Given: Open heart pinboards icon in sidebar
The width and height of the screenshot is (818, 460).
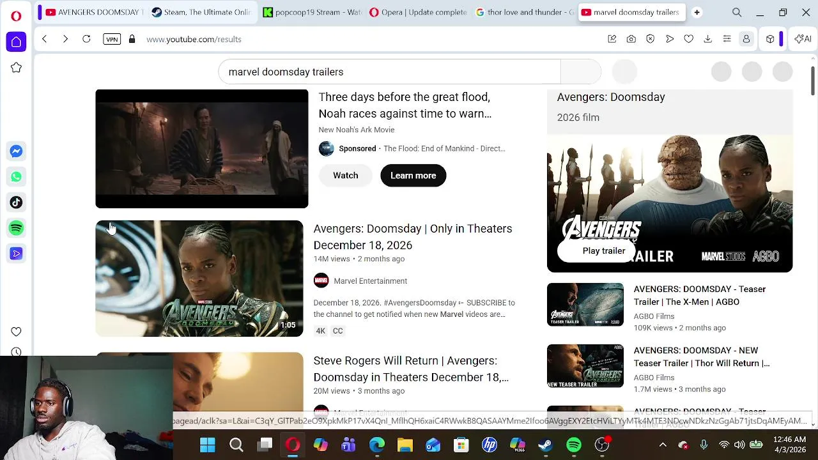Looking at the screenshot, I should tap(16, 332).
